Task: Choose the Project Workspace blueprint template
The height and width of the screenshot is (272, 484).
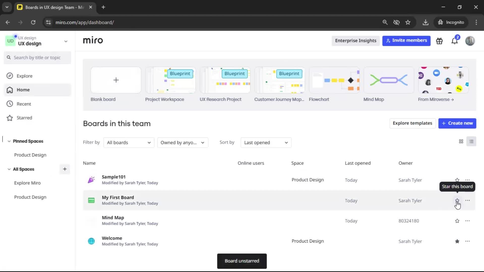Action: tap(170, 80)
